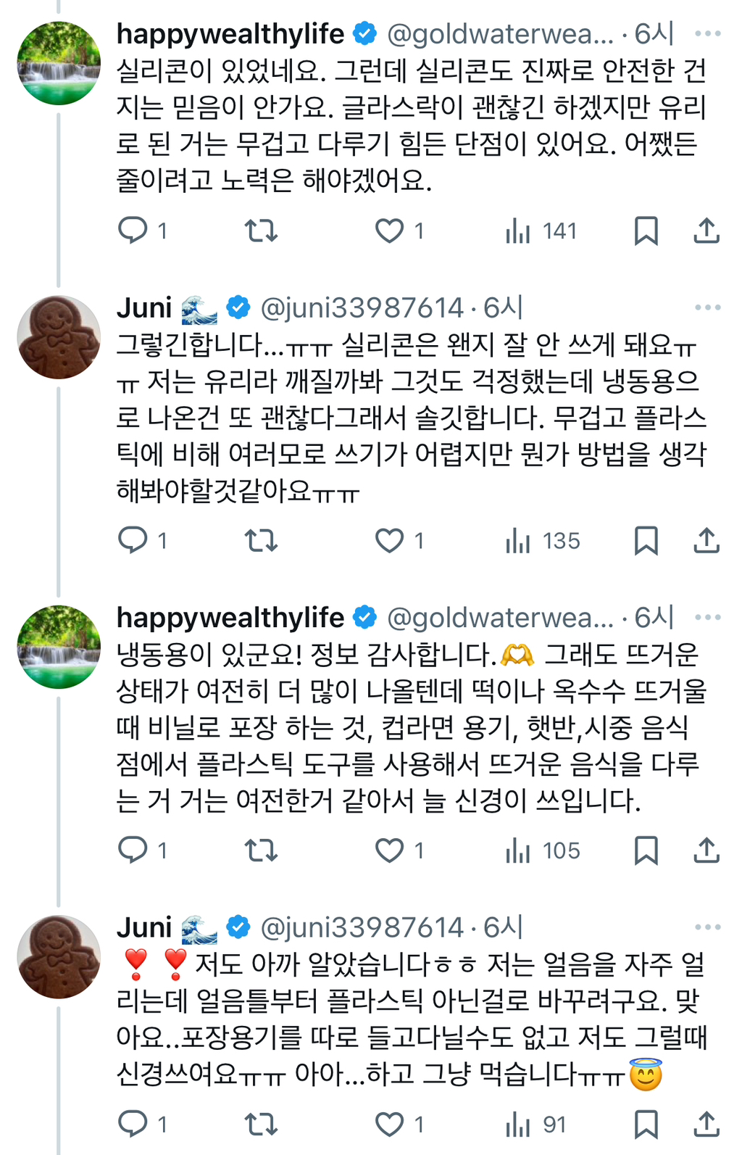The height and width of the screenshot is (1155, 742).
Task: Open Juni's gingerbread avatar in last tweet
Action: (59, 957)
